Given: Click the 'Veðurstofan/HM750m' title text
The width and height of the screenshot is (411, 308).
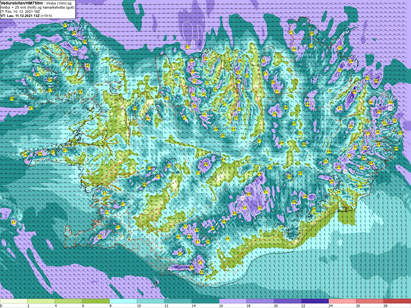Looking at the screenshot, I should pos(22,3).
